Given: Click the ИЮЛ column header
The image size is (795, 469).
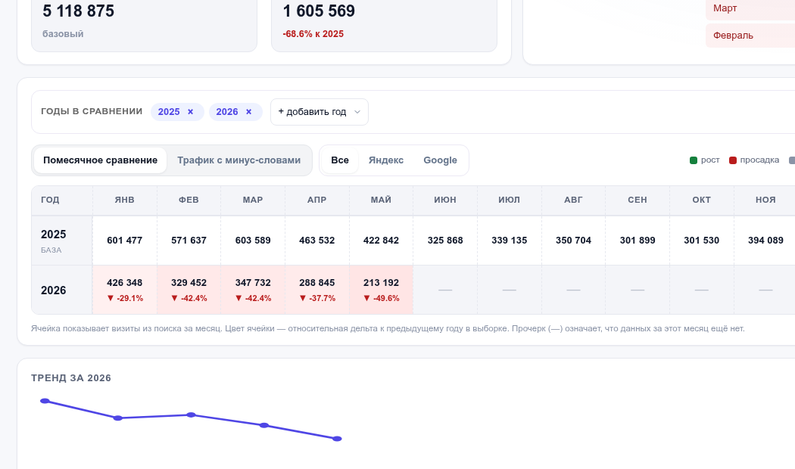Looking at the screenshot, I should click(509, 200).
